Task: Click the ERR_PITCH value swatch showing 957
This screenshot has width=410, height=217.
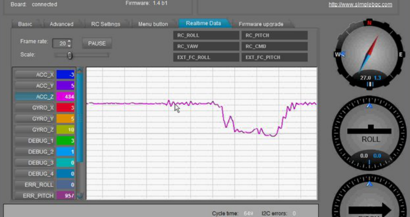Action: [66, 195]
